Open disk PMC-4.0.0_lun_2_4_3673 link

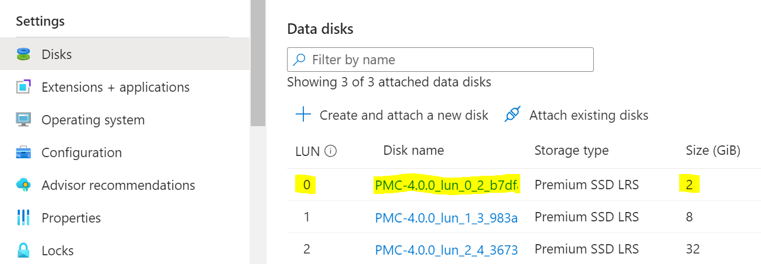pyautogui.click(x=447, y=251)
